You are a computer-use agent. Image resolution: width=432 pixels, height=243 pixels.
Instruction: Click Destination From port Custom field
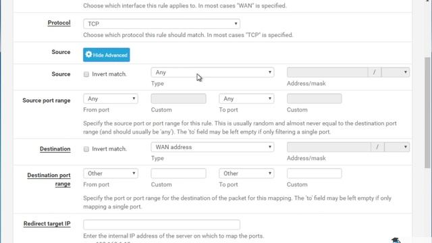click(x=178, y=173)
